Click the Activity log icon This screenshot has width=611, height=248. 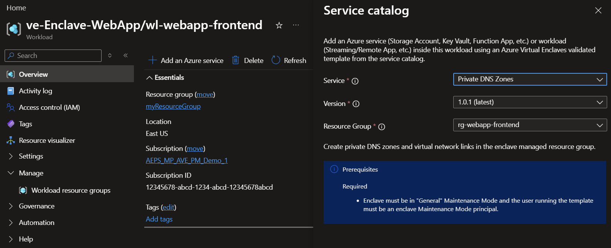11,91
